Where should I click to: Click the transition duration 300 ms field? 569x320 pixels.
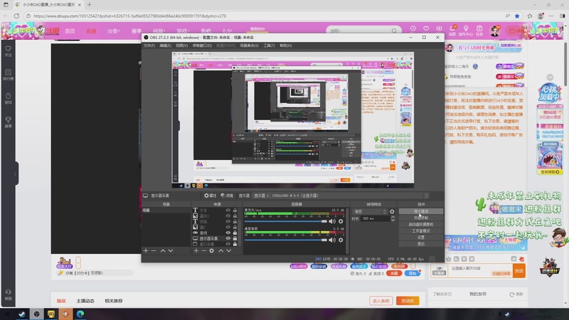(x=376, y=218)
